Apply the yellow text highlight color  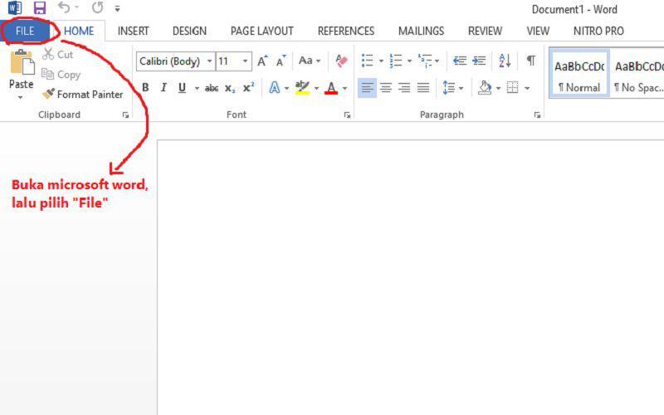pyautogui.click(x=302, y=88)
